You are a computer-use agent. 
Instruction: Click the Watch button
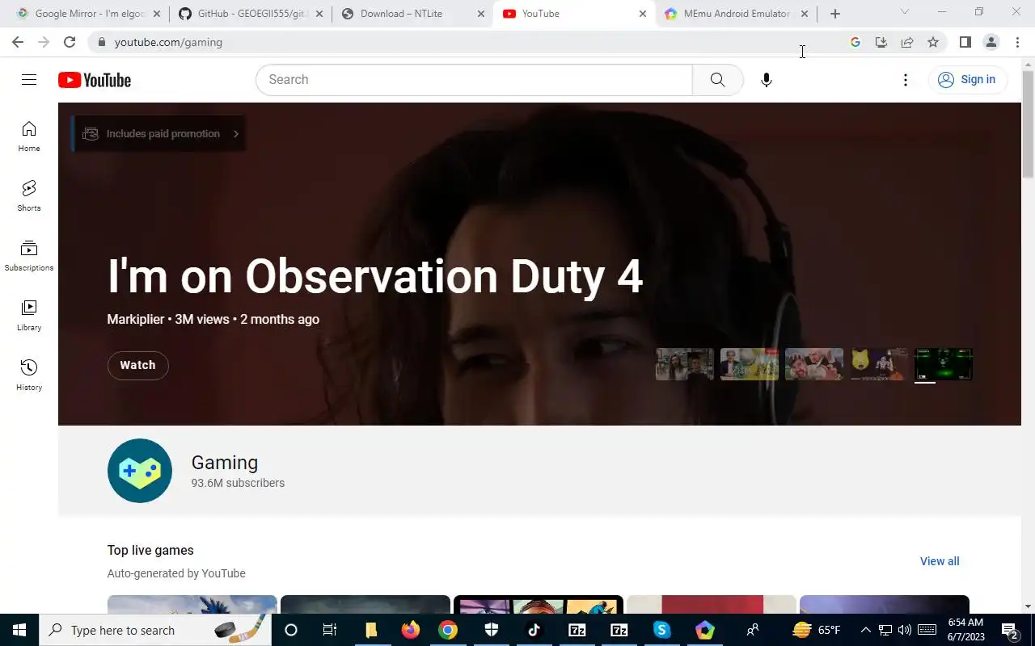click(137, 365)
